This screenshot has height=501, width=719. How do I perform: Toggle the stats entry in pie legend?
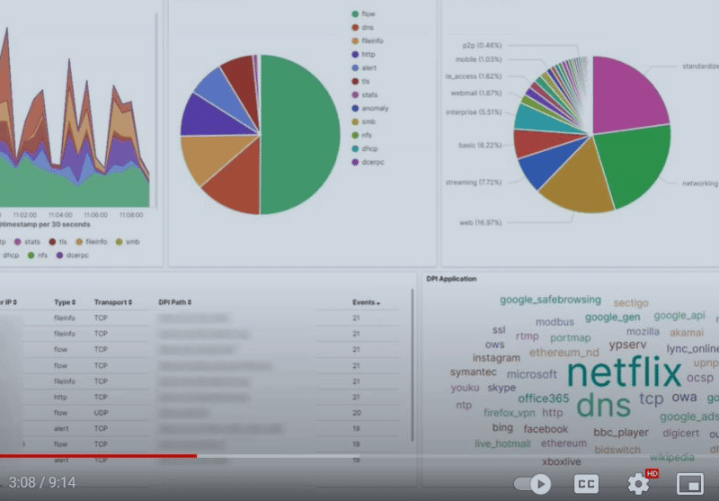click(x=364, y=94)
